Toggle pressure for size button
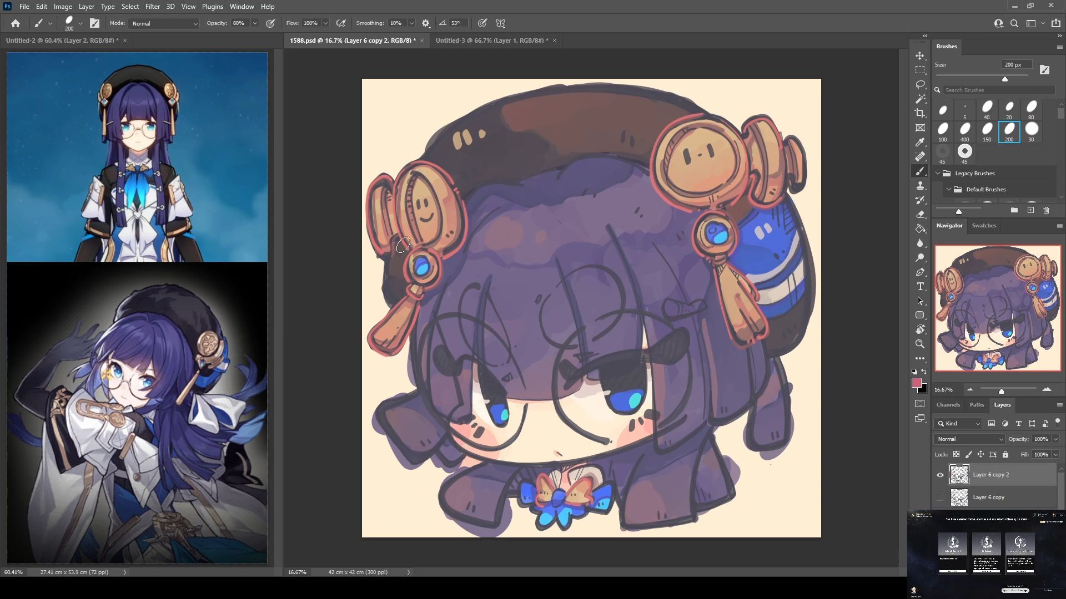The width and height of the screenshot is (1066, 599). point(482,23)
